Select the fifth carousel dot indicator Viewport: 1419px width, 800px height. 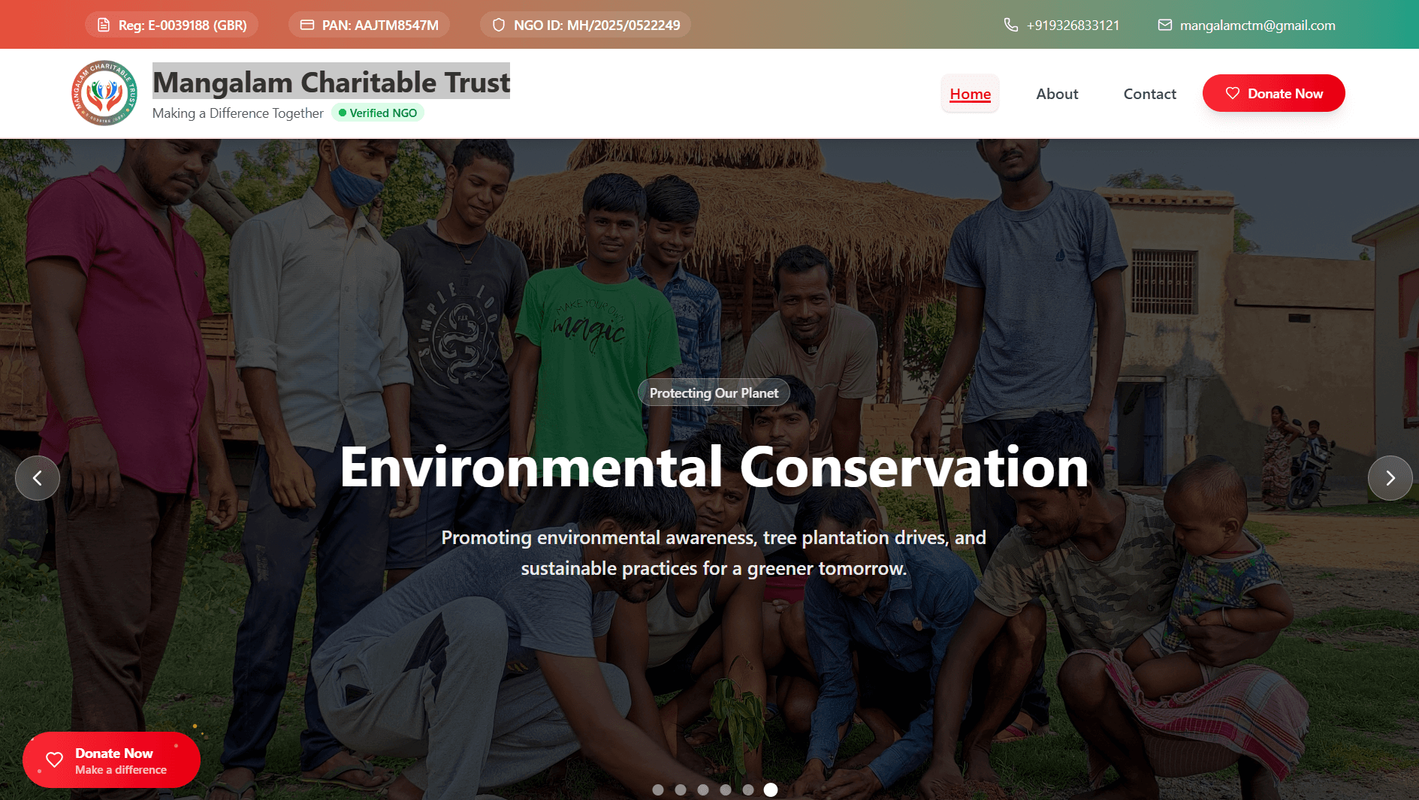(748, 789)
